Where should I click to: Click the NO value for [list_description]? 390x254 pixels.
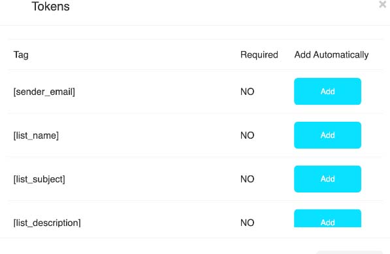click(247, 223)
